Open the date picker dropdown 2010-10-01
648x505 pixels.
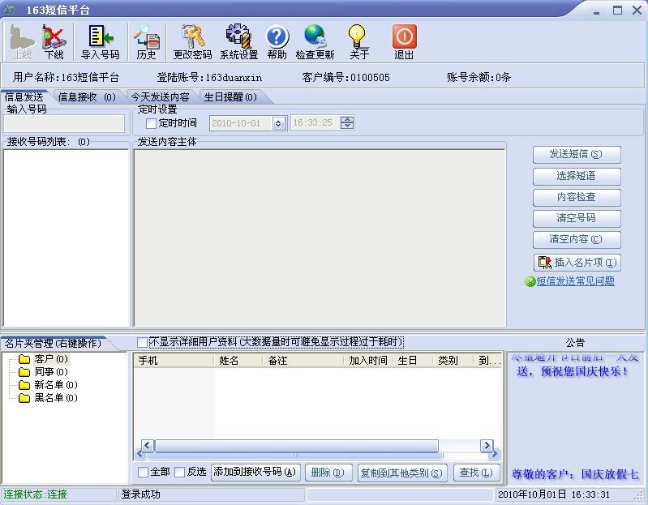pyautogui.click(x=278, y=123)
